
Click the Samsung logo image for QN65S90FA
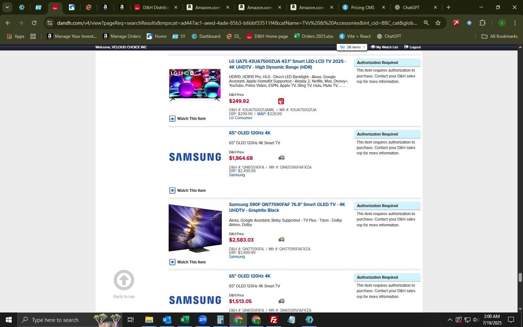195,157
